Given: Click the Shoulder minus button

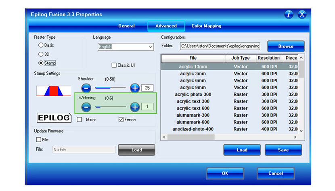Looking at the screenshot, I should click(x=86, y=88).
